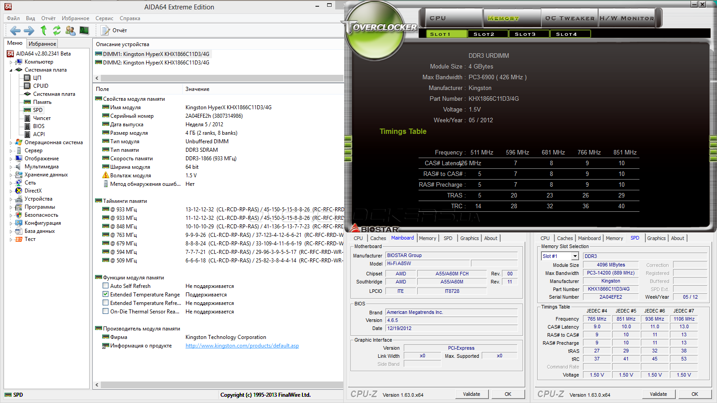Select the ЦП tree item icon
717x403 pixels.
pyautogui.click(x=27, y=78)
